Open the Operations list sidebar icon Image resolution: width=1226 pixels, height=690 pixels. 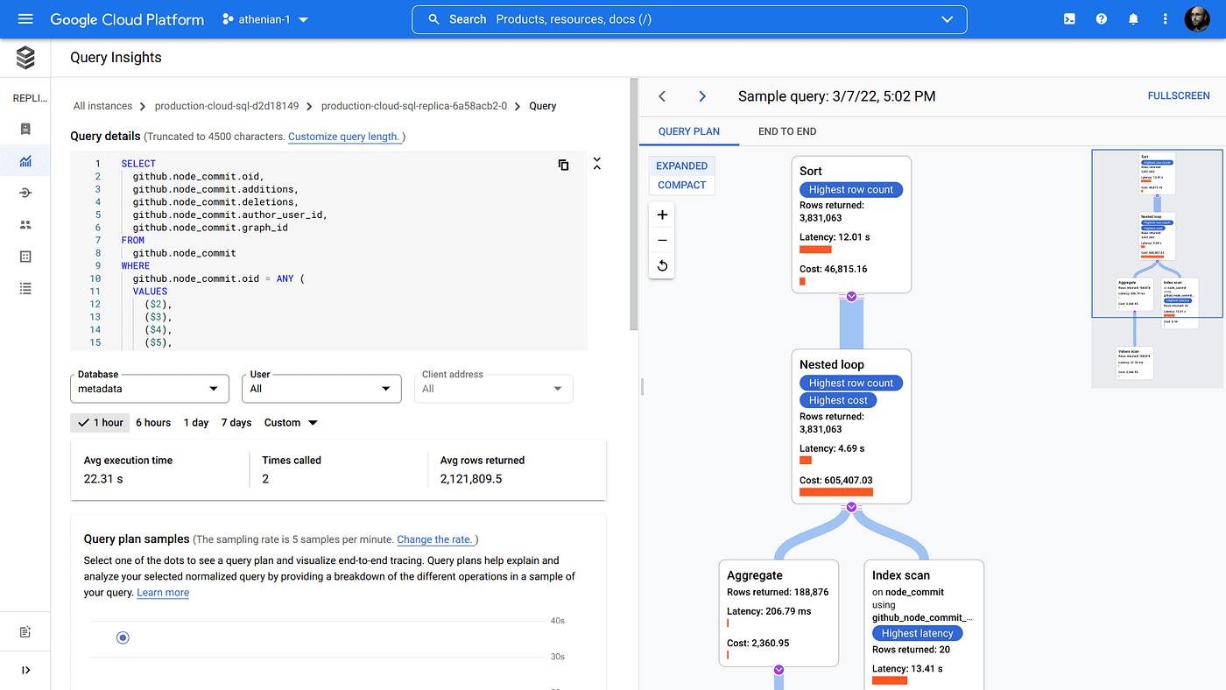[25, 288]
